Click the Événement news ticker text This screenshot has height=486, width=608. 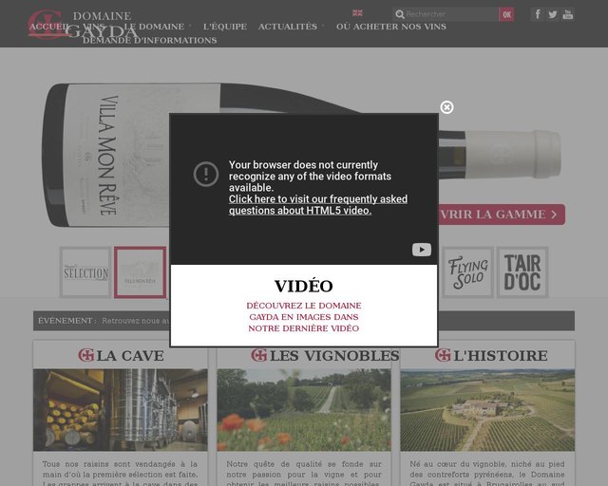136,321
